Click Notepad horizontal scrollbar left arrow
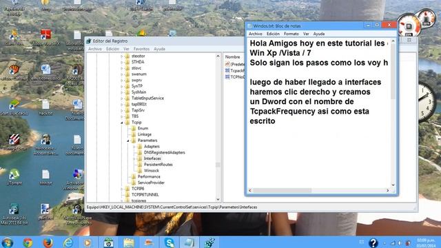 [x=250, y=191]
